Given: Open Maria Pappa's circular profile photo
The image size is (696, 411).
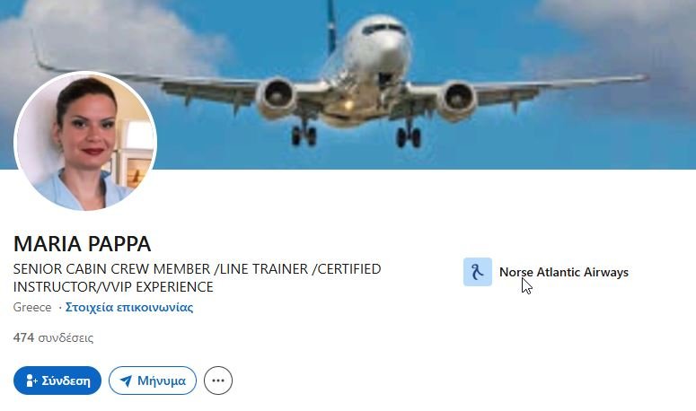Looking at the screenshot, I should click(x=85, y=141).
